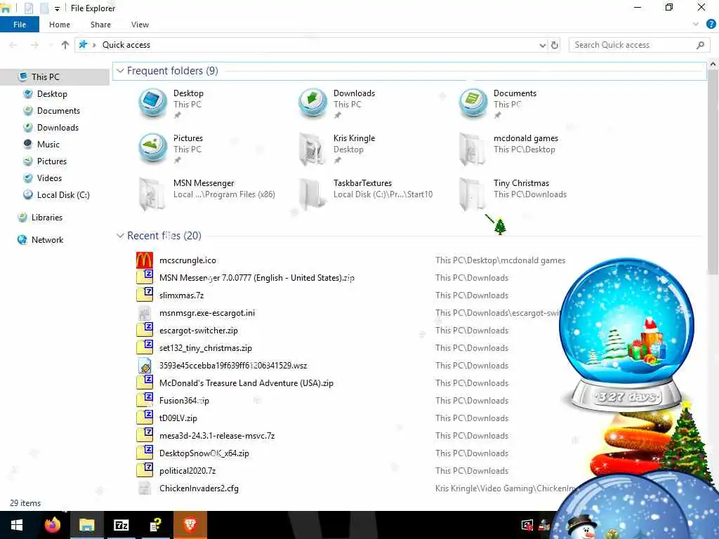The height and width of the screenshot is (539, 719).
Task: Click the vertical scrollbar thumb
Action: point(713,172)
